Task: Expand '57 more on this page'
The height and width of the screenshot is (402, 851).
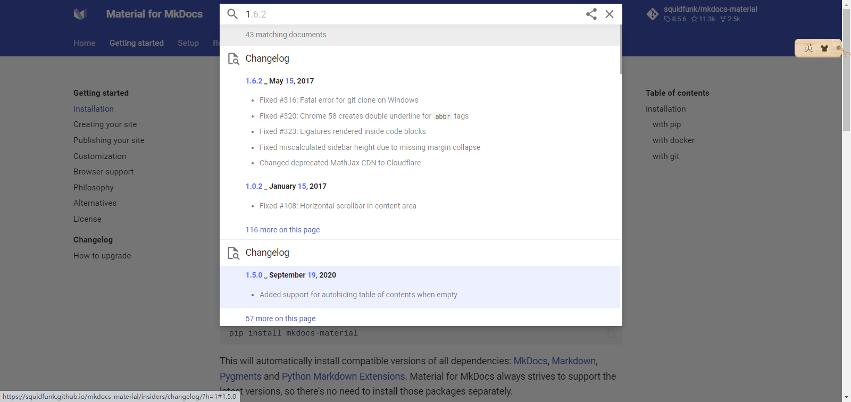Action: (x=280, y=319)
